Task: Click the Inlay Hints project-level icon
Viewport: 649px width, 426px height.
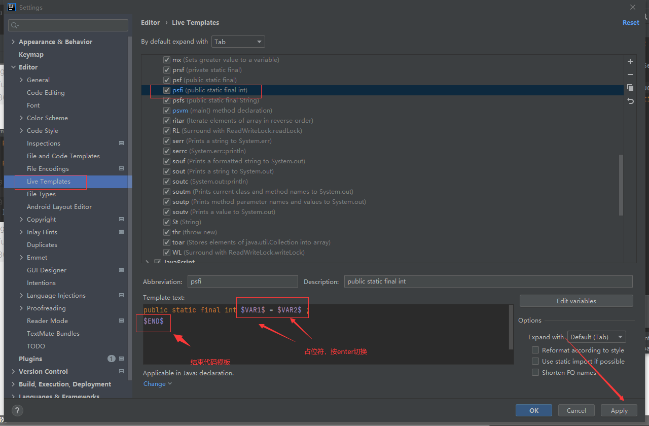Action: pyautogui.click(x=121, y=232)
